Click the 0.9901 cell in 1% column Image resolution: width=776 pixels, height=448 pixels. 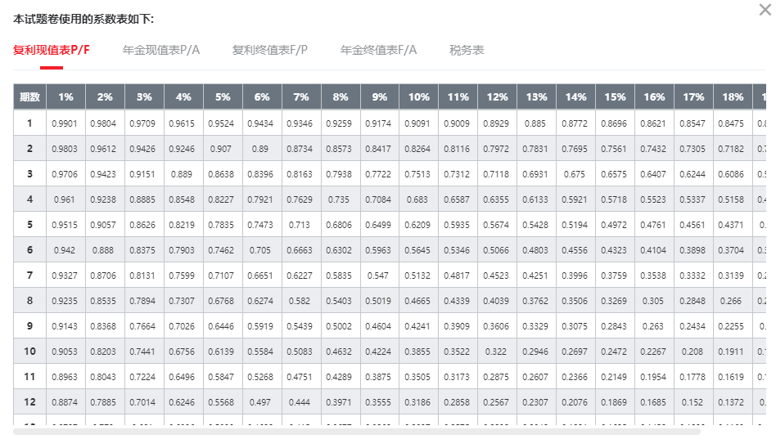click(65, 123)
